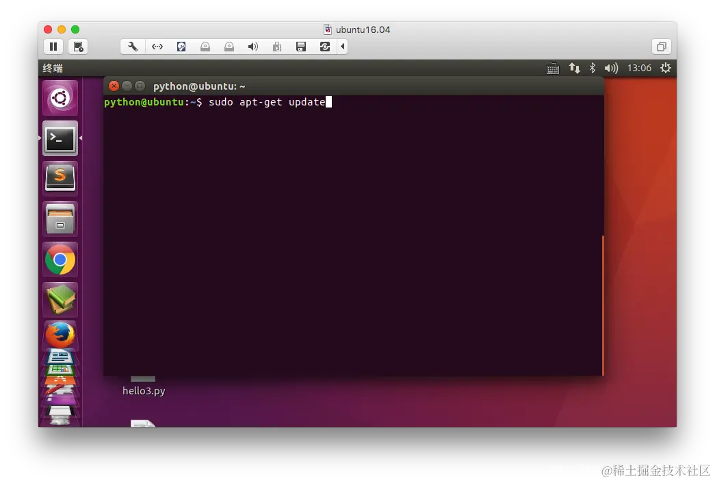Open the Ubuntu Dash search launcher

point(60,98)
